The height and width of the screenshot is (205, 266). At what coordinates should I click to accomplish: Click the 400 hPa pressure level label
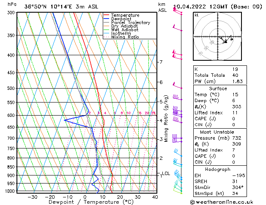coord(12,55)
